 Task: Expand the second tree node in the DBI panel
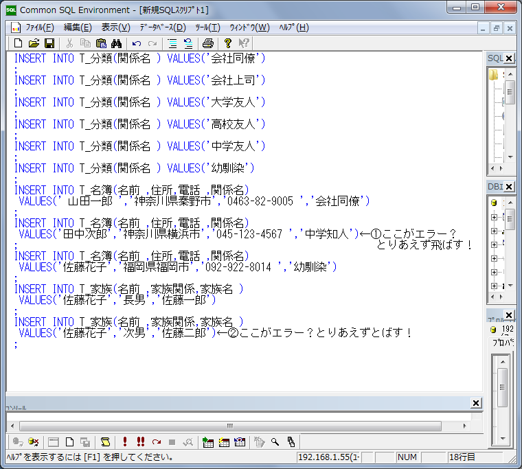[494, 231]
